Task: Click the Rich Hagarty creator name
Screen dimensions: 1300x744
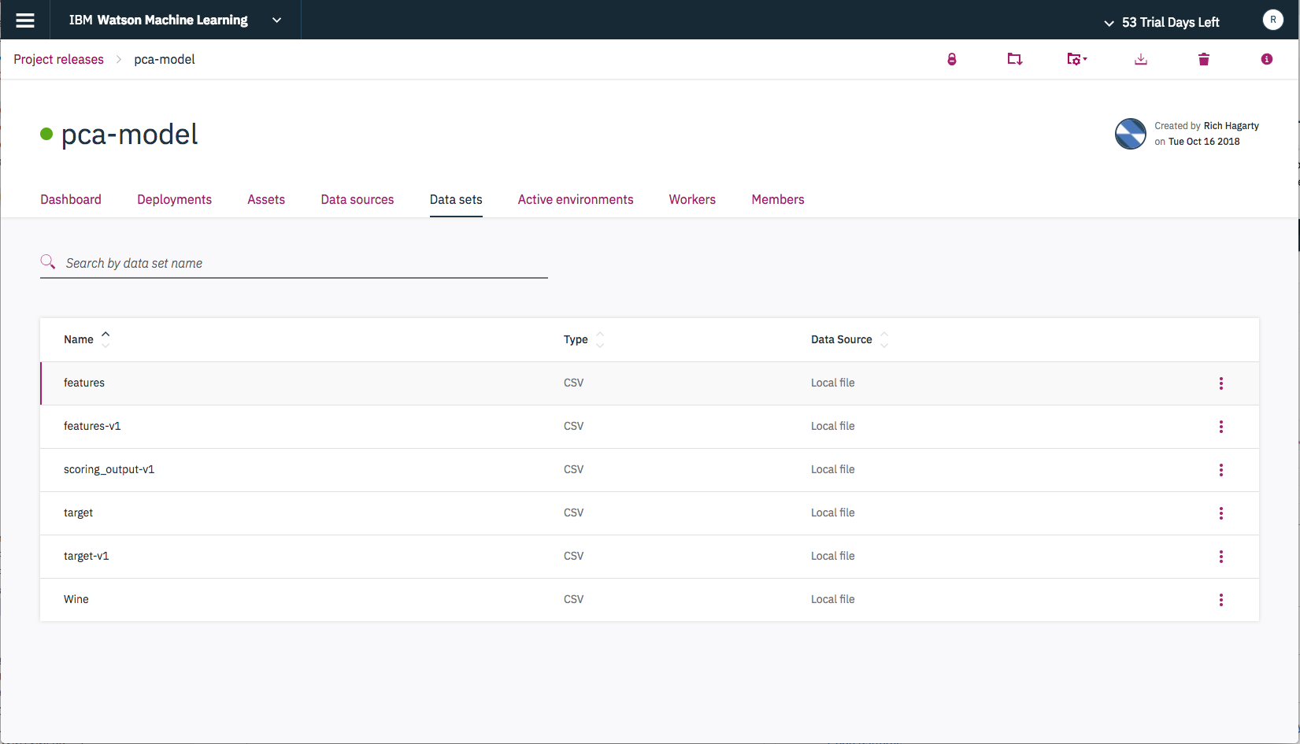Action: coord(1231,126)
